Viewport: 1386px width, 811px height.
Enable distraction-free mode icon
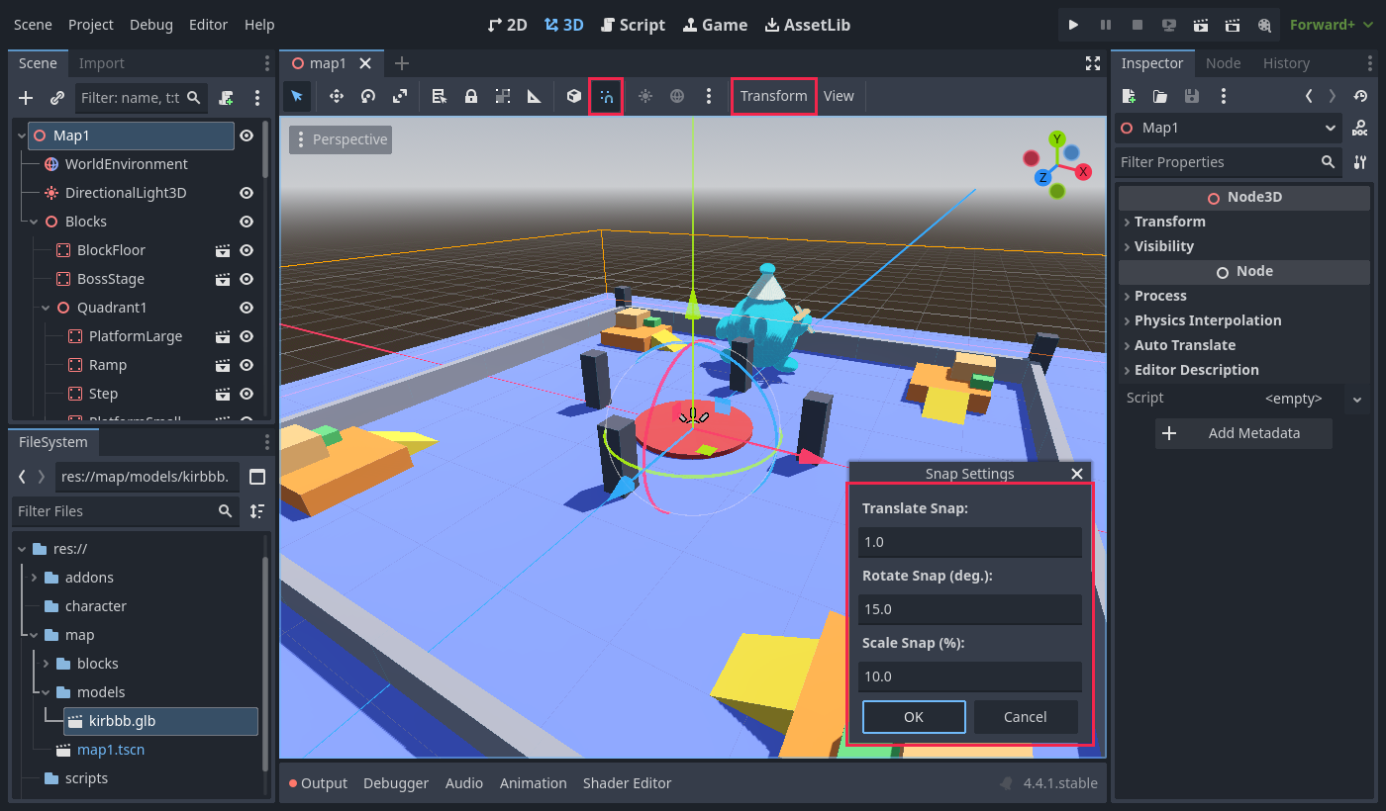[x=1093, y=63]
